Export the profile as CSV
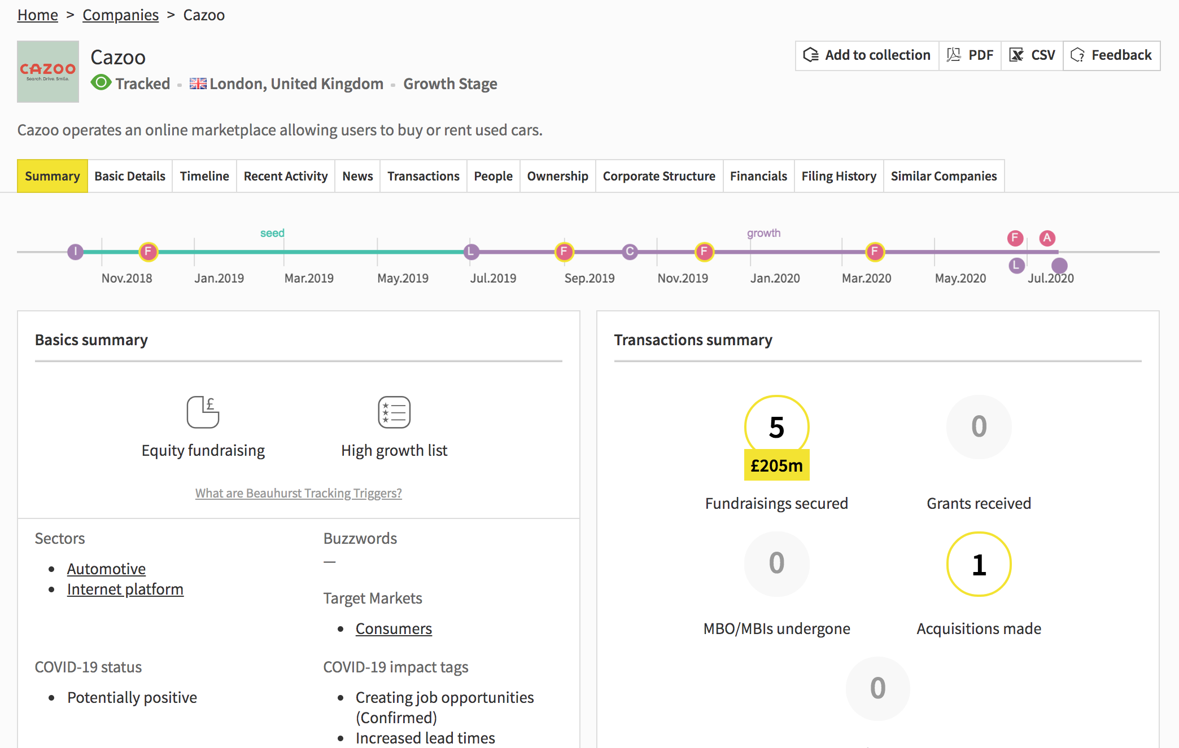This screenshot has width=1179, height=748. tap(1032, 55)
